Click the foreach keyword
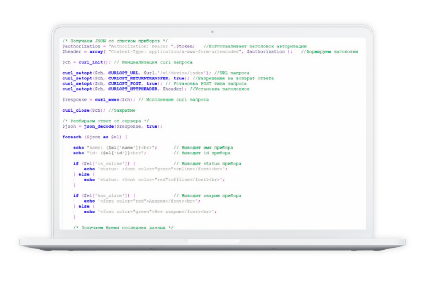This screenshot has height=283, width=425. click(x=72, y=137)
